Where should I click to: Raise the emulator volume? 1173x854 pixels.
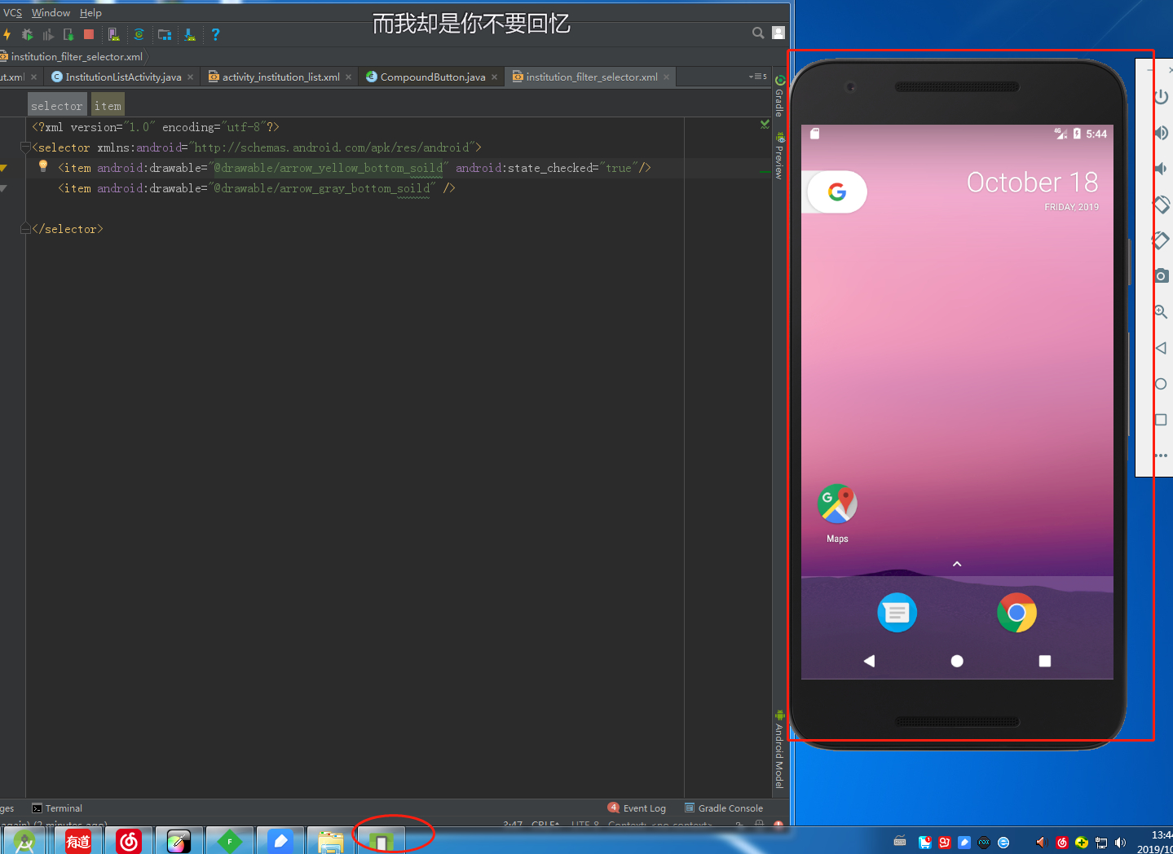point(1162,133)
